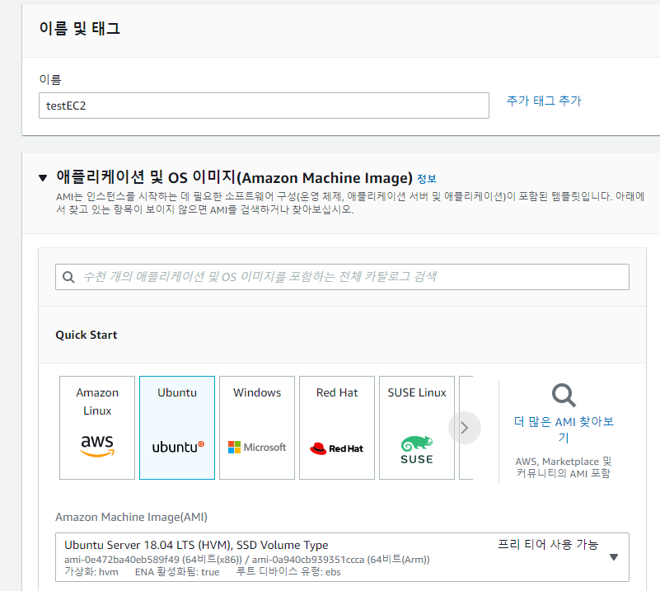Click the Quick Start heading

coord(87,335)
